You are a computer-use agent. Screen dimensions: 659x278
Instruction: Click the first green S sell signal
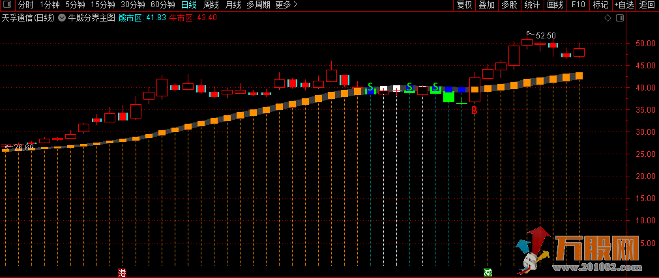(370, 87)
